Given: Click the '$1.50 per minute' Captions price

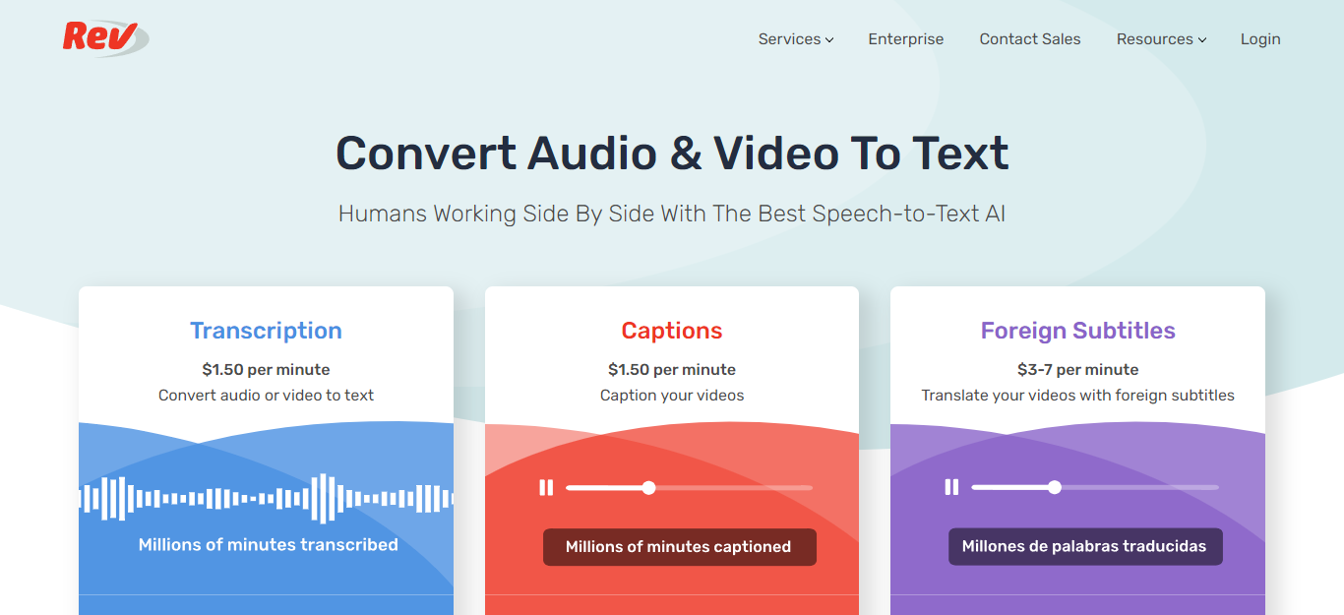Looking at the screenshot, I should 672,370.
